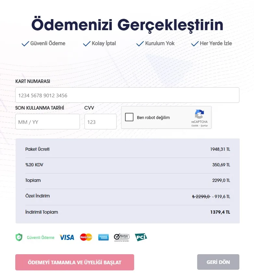Tick the Ben robot değilim checkbox

129,117
